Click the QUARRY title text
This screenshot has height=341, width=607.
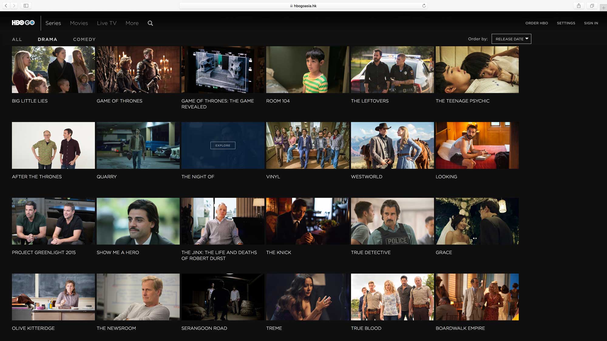click(x=107, y=177)
